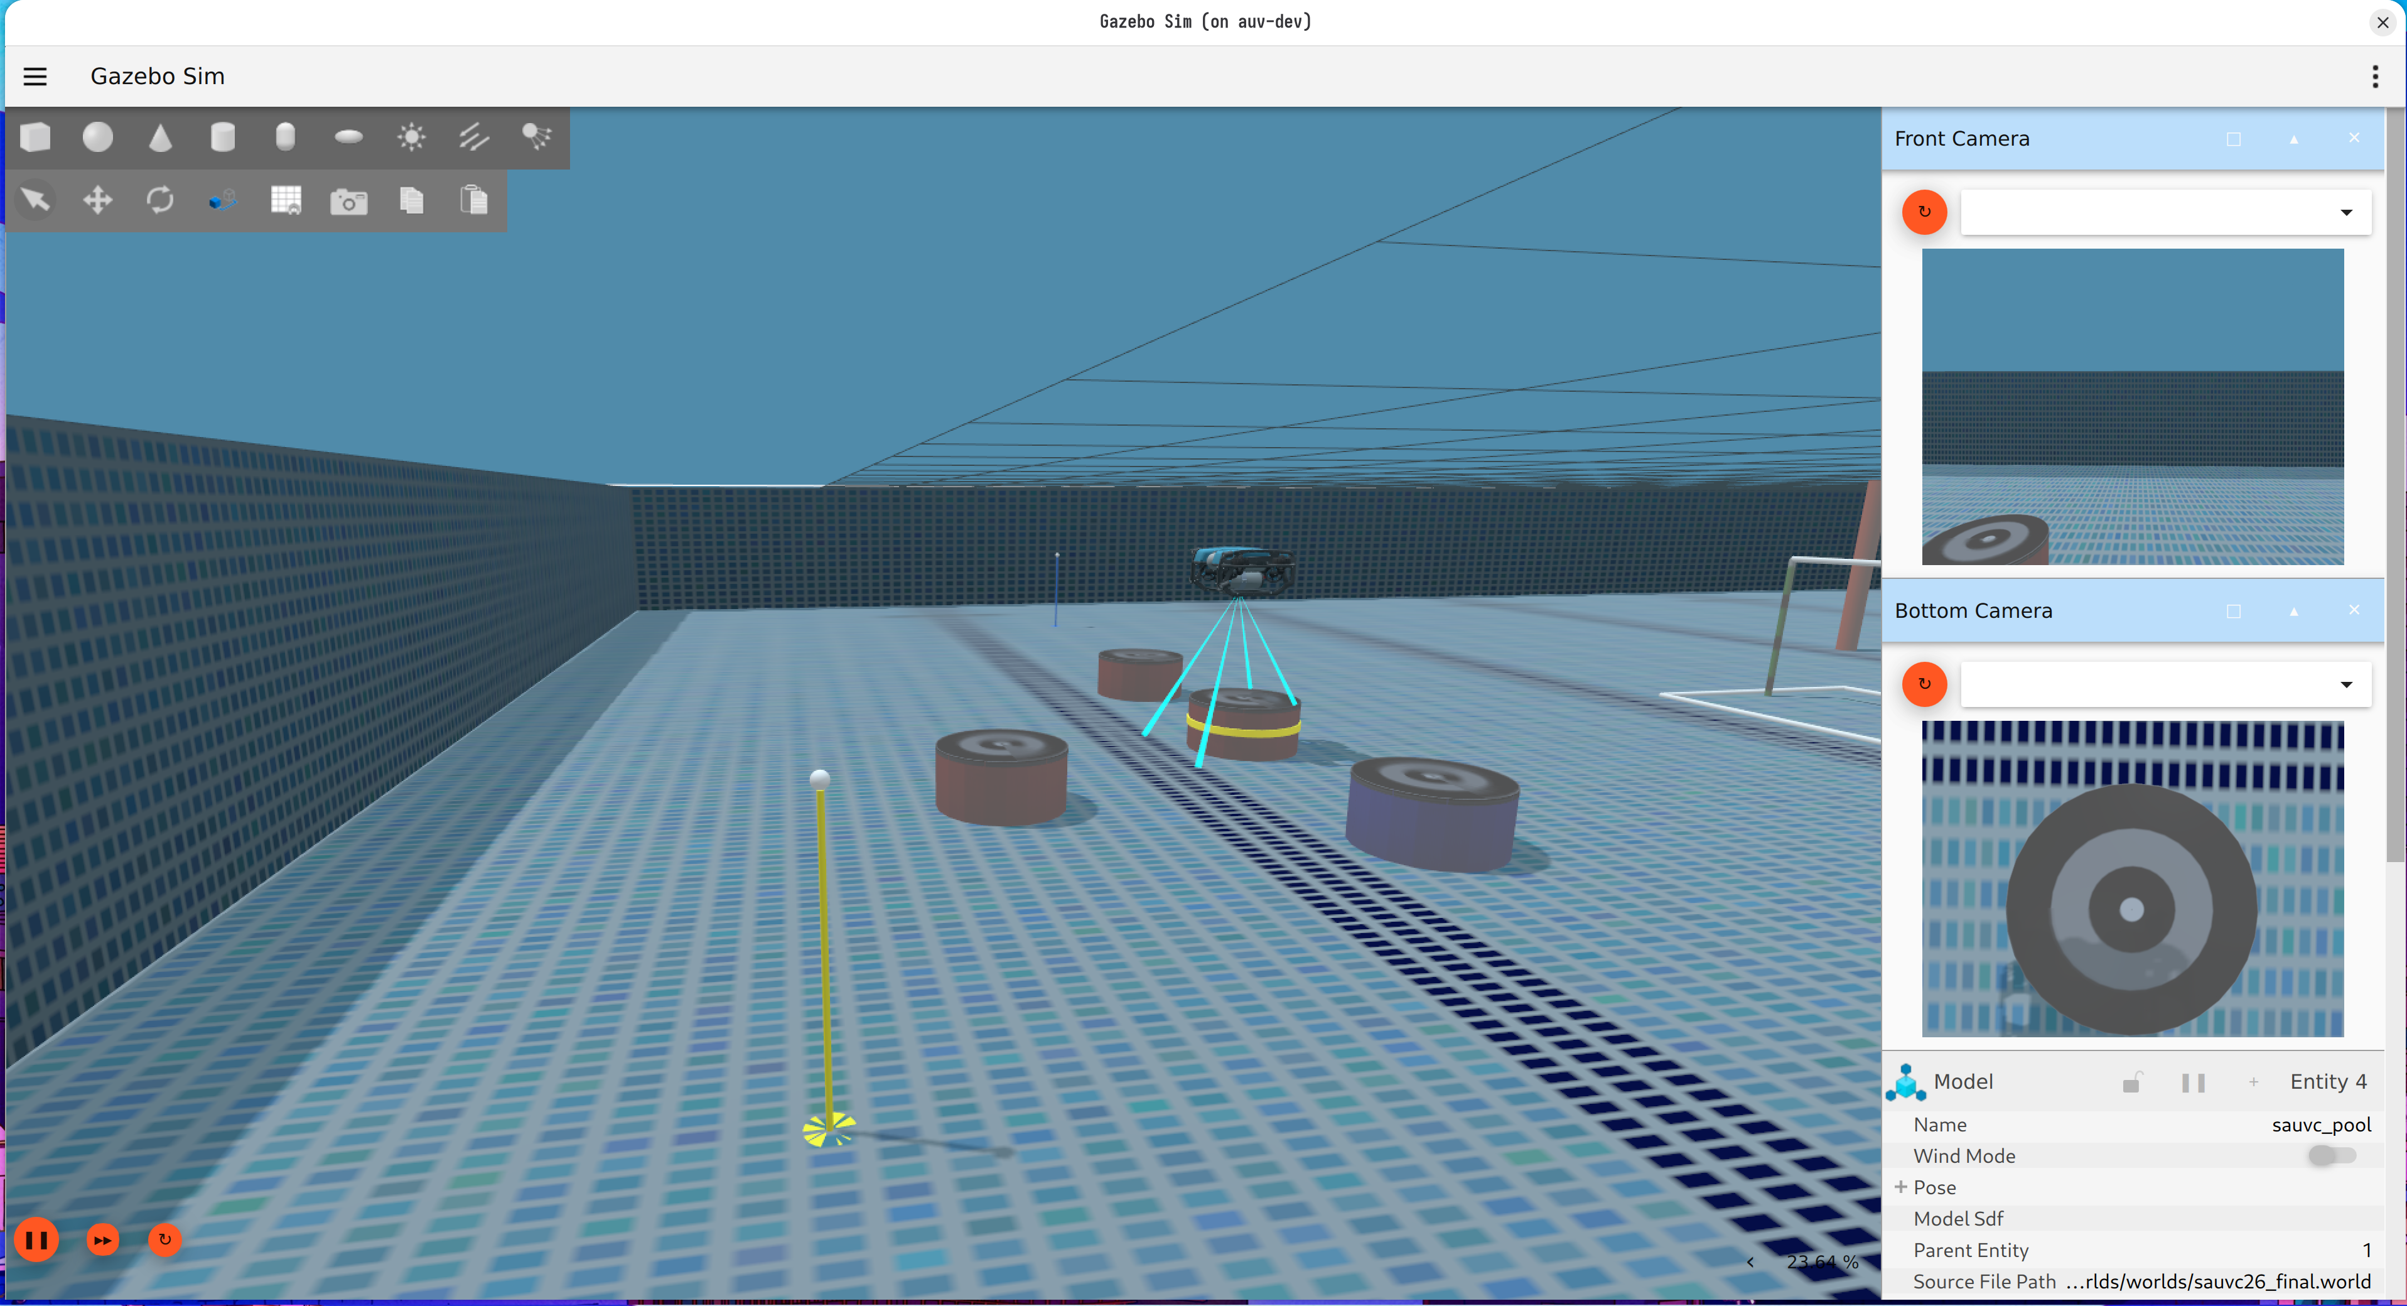Toggle Wind Mode switch

point(2332,1155)
